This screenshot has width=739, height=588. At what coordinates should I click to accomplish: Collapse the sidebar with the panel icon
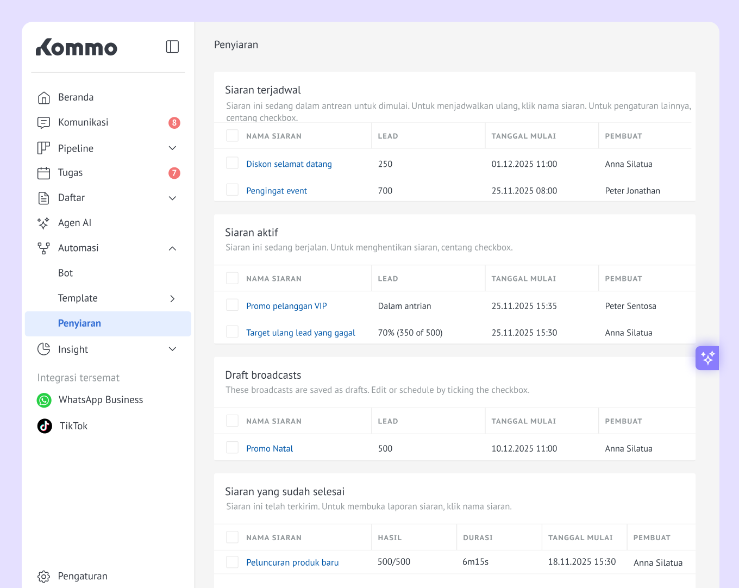[172, 47]
